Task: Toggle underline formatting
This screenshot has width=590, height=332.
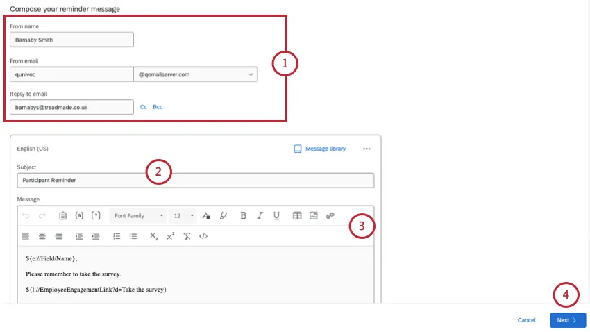Action: click(276, 216)
